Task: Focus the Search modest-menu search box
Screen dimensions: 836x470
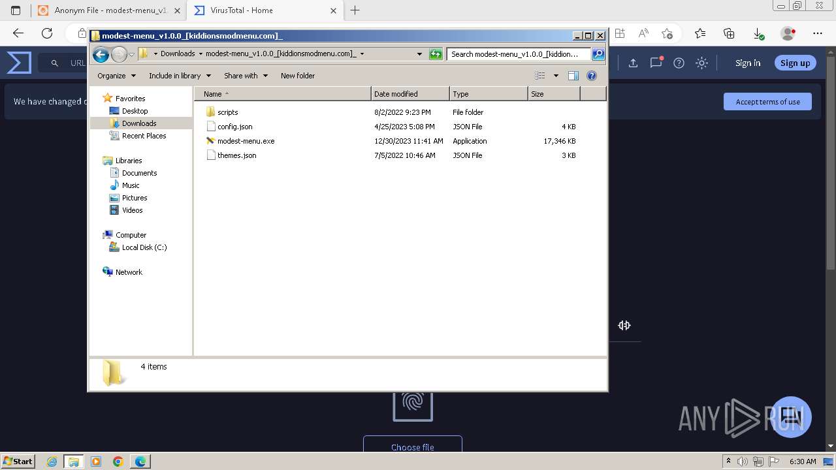Action: point(519,54)
